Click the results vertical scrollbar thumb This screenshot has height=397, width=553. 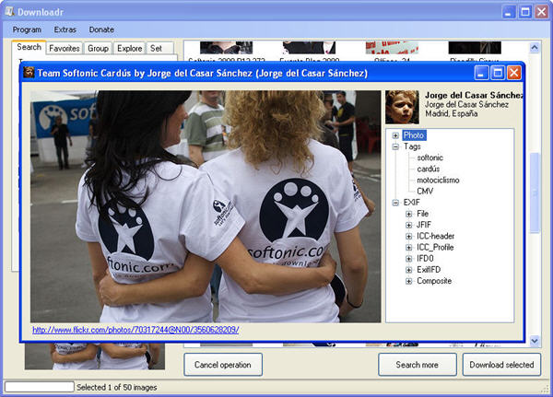coord(535,193)
